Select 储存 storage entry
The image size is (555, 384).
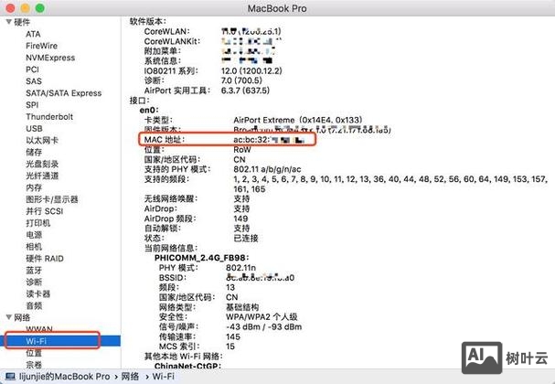pos(34,152)
